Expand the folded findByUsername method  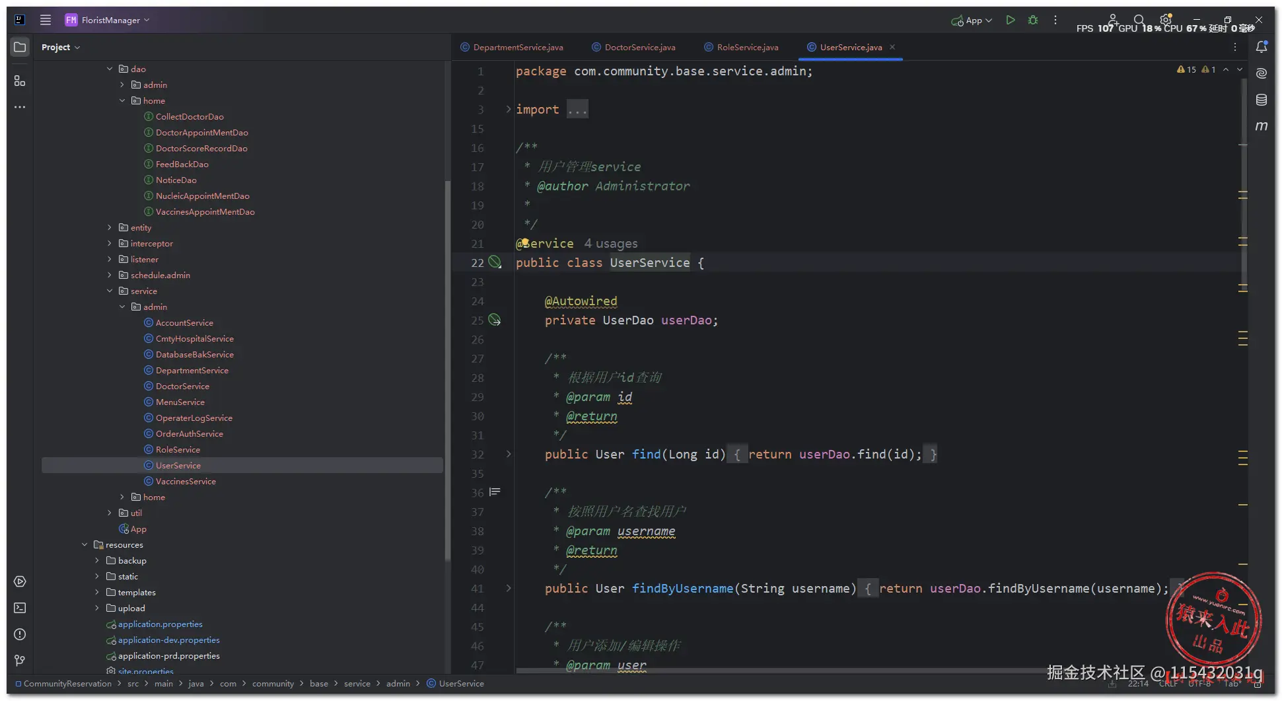tap(509, 588)
